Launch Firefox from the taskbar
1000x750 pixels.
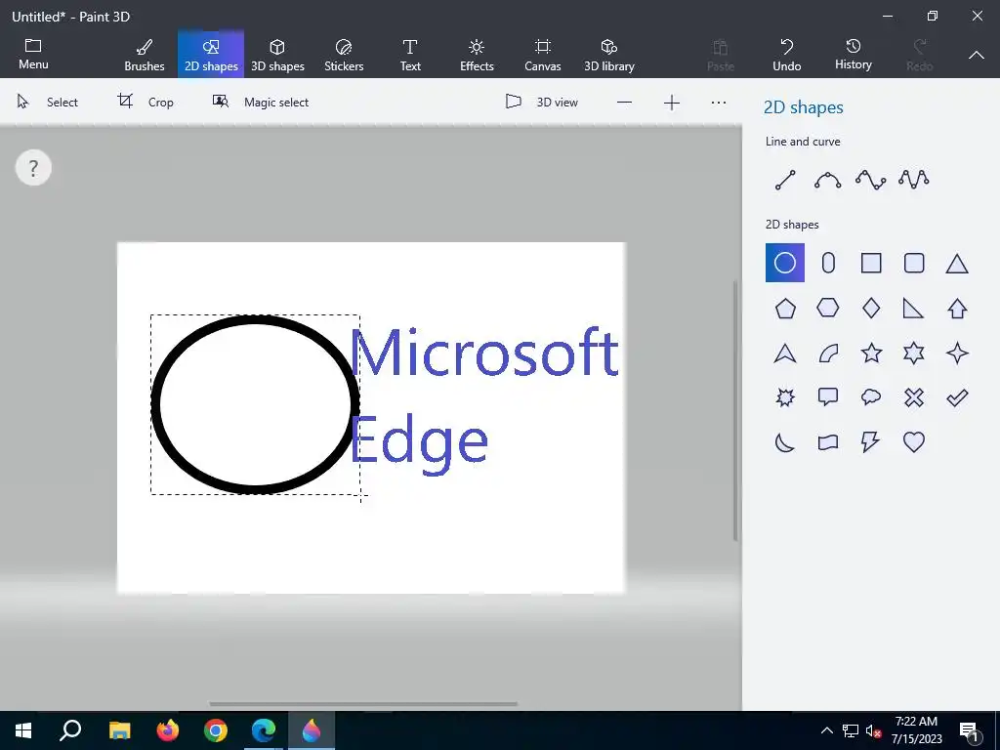point(168,730)
